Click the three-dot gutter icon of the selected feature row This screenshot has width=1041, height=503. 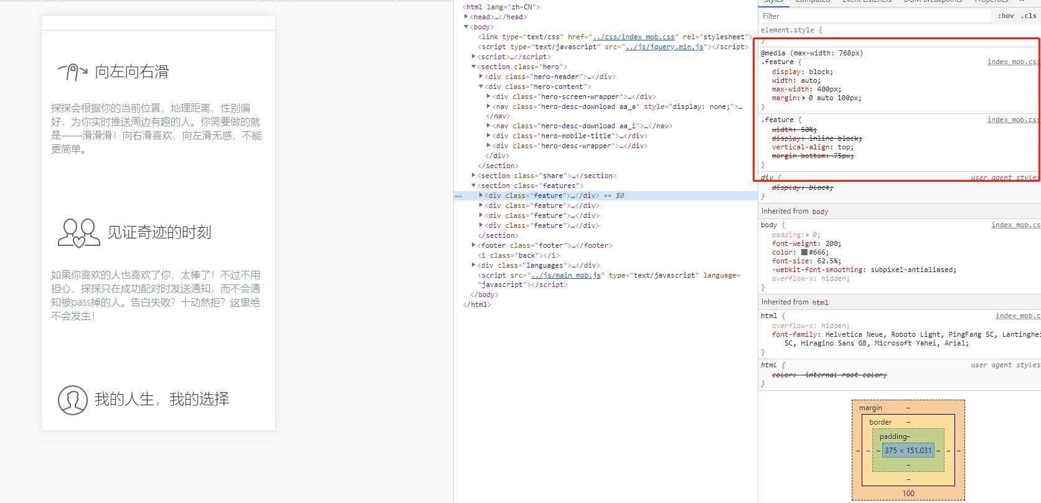pos(458,196)
